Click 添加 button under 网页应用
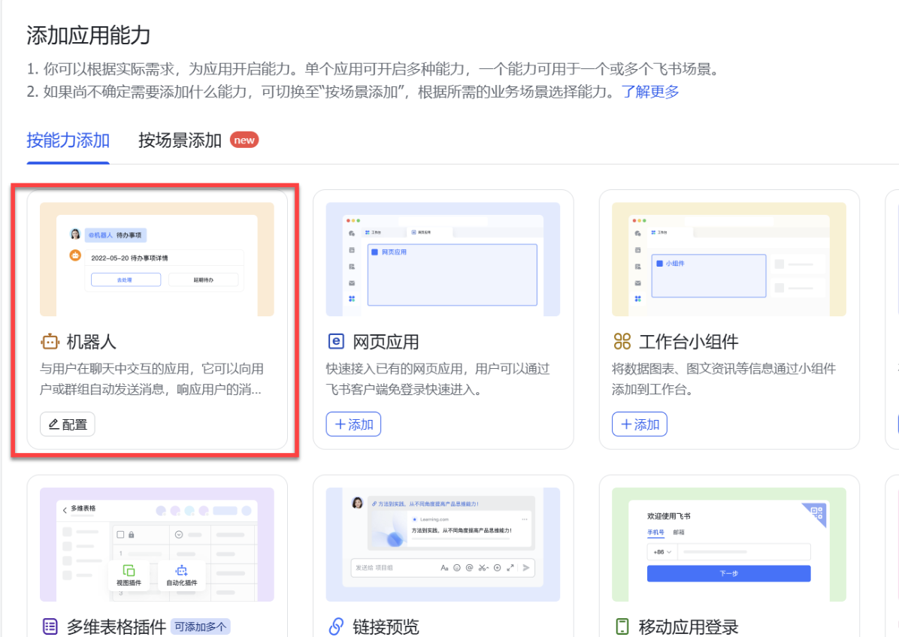This screenshot has height=637, width=899. click(354, 424)
